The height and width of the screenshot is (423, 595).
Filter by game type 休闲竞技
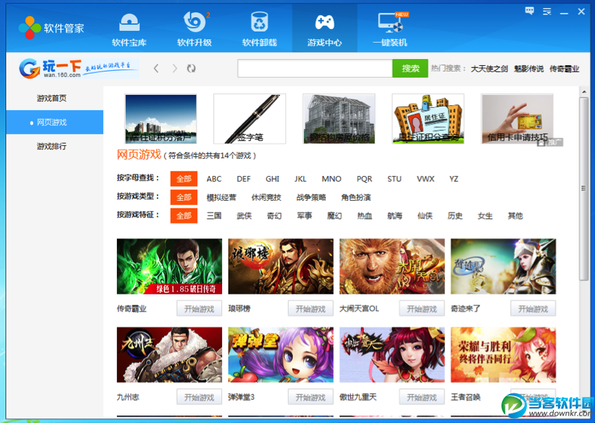(266, 197)
